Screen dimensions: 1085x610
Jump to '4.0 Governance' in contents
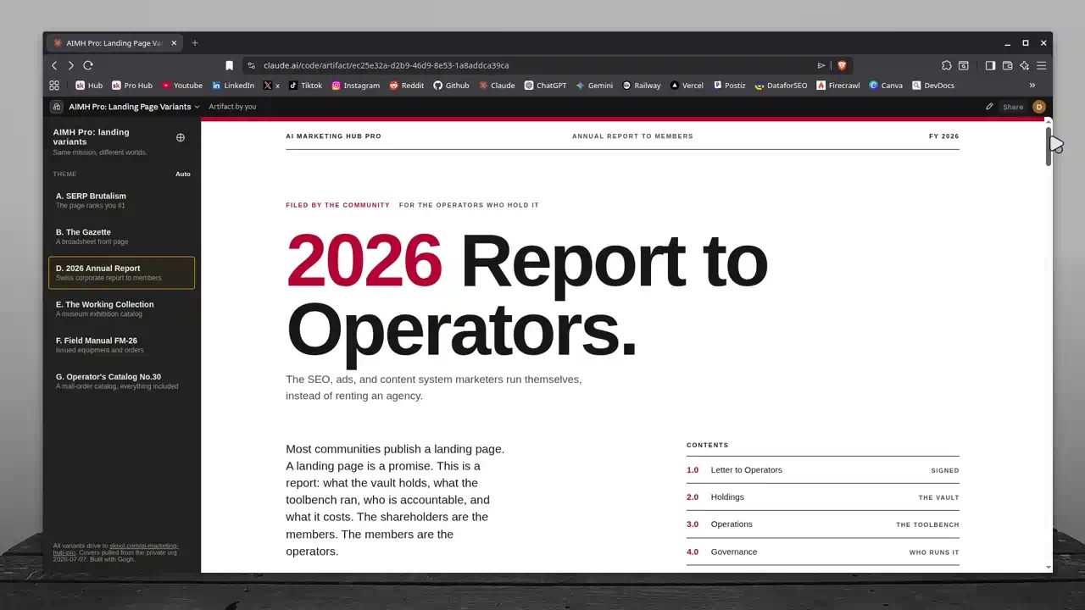coord(822,552)
